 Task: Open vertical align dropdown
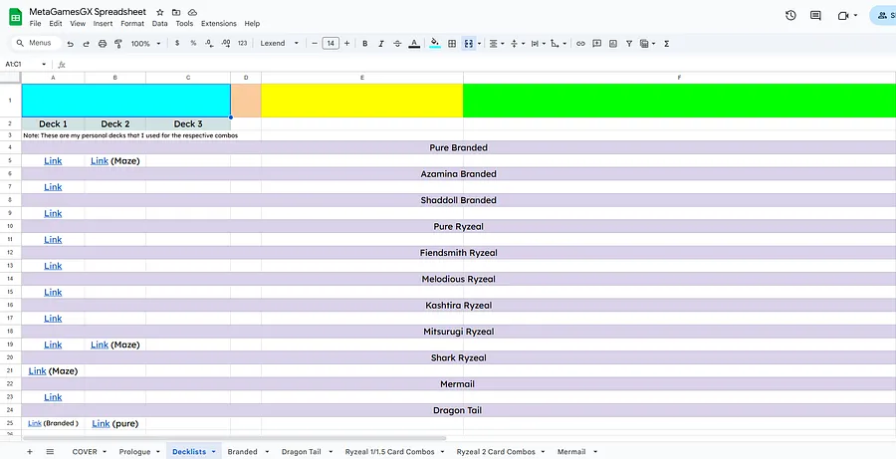[x=517, y=44]
